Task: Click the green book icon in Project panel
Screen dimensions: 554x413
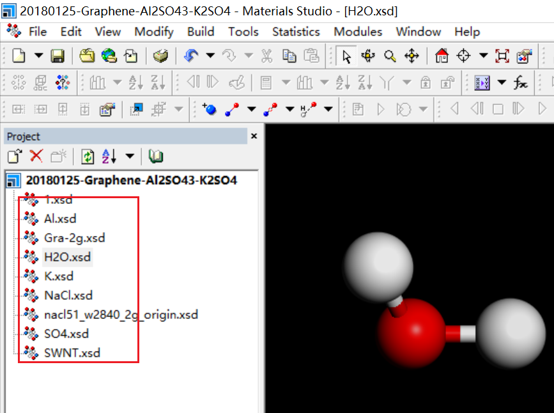Action: [156, 156]
